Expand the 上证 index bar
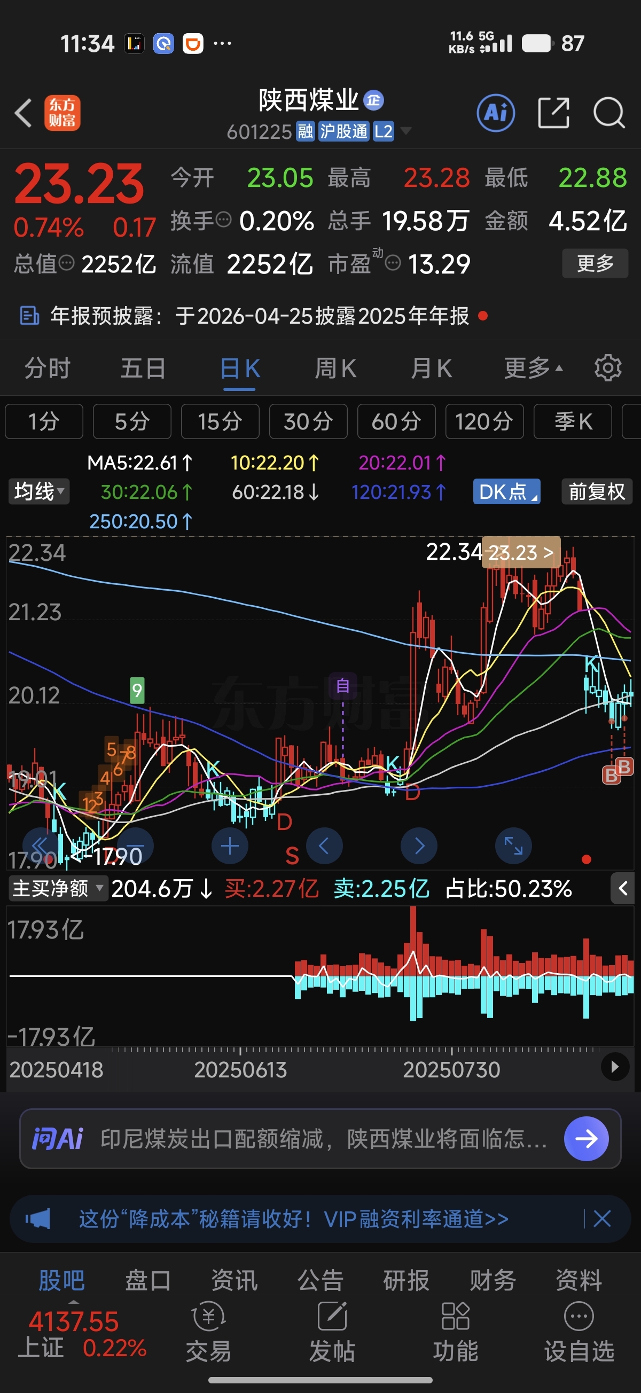Image resolution: width=641 pixels, height=1393 pixels. [74, 1302]
